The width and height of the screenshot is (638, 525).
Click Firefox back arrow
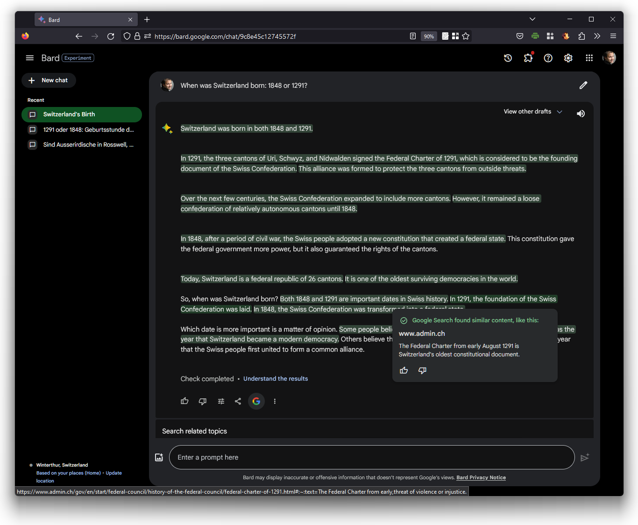coord(79,36)
